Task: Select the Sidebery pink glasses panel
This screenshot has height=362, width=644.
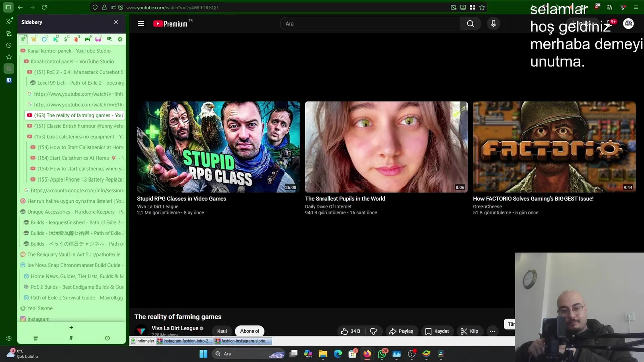Action: tap(98, 39)
